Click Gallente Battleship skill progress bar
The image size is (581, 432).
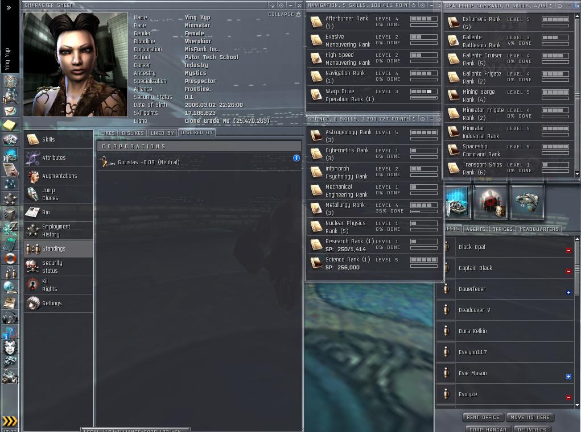point(555,44)
